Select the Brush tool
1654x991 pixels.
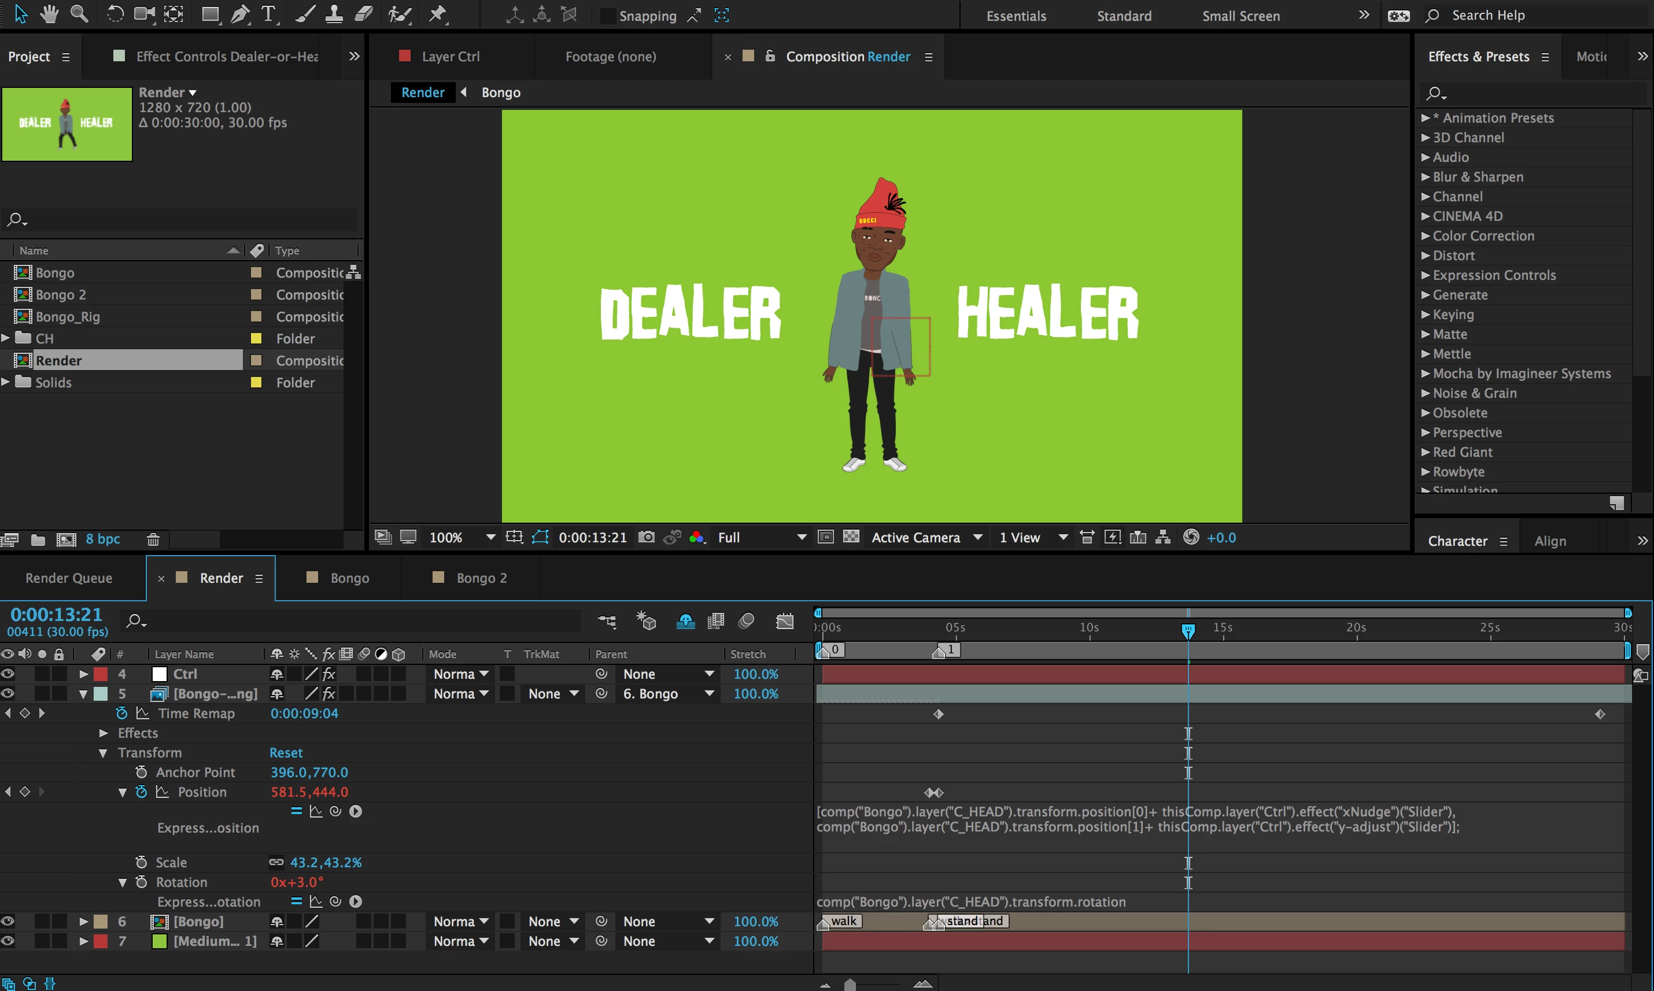pyautogui.click(x=305, y=14)
